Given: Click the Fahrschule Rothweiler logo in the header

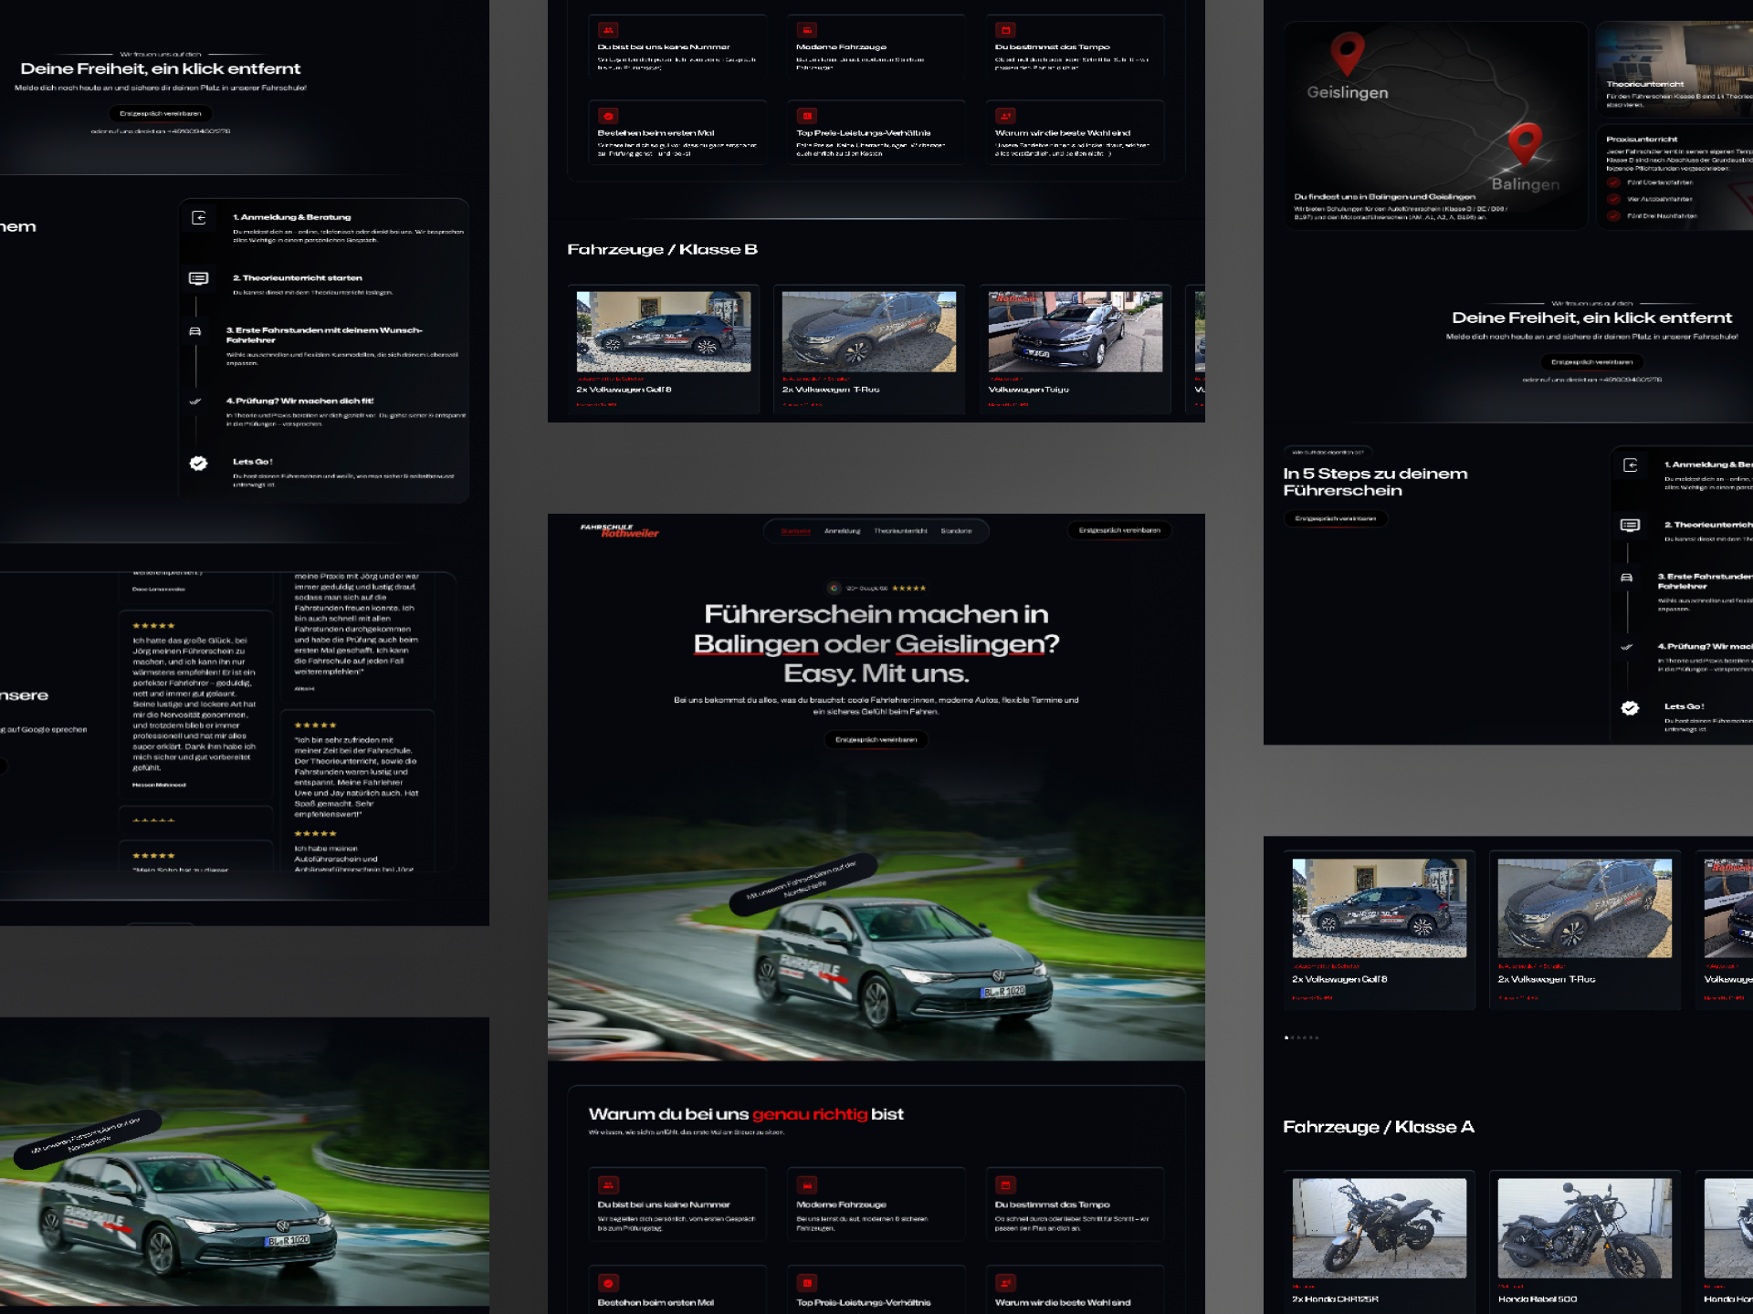Looking at the screenshot, I should pyautogui.click(x=619, y=531).
